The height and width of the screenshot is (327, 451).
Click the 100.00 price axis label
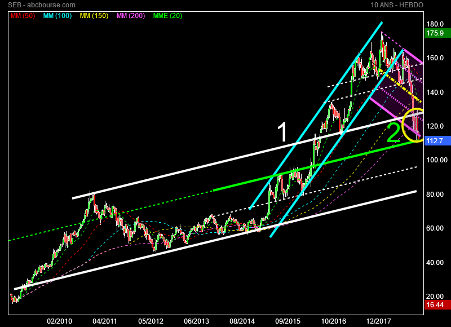(x=437, y=160)
